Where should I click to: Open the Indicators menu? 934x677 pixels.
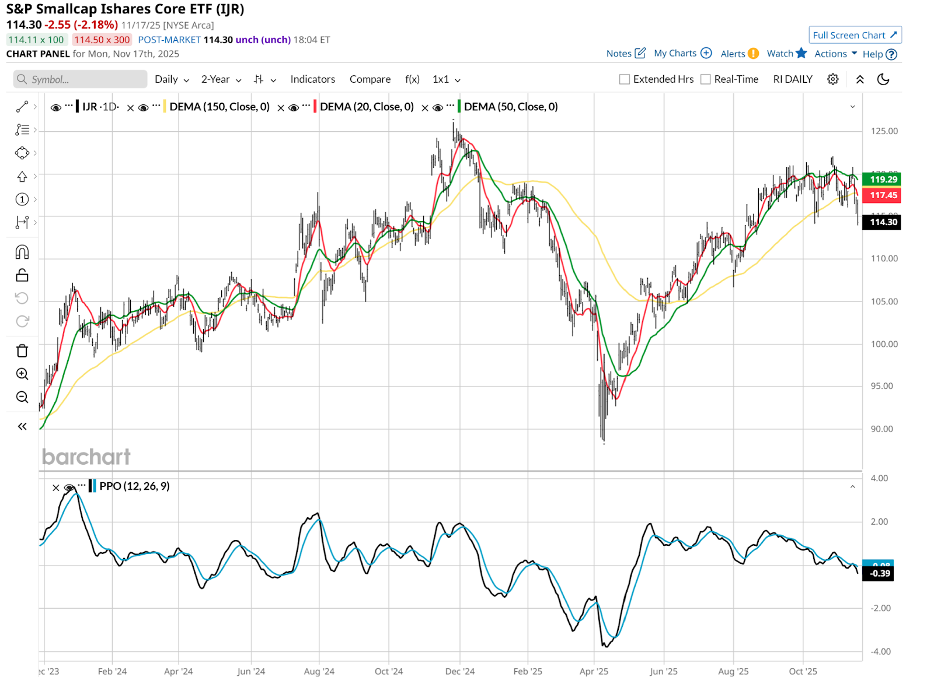[x=312, y=79]
